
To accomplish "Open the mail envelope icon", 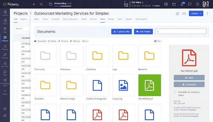I will pyautogui.click(x=174, y=4).
